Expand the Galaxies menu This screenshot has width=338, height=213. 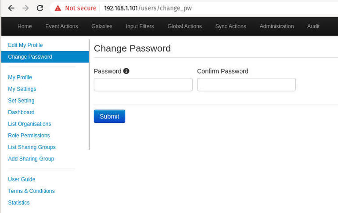coord(102,26)
